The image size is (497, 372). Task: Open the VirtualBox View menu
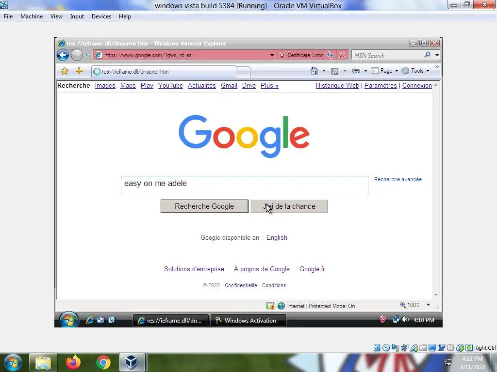56,16
